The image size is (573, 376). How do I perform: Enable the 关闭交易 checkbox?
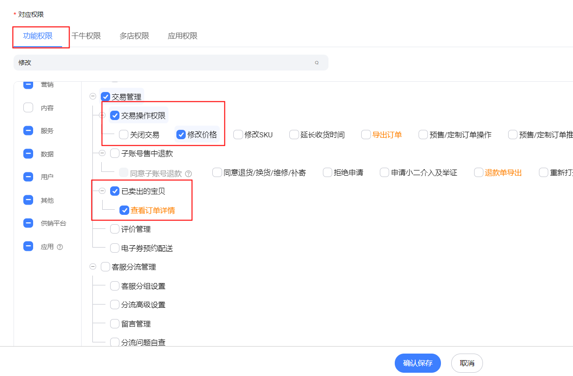click(124, 135)
